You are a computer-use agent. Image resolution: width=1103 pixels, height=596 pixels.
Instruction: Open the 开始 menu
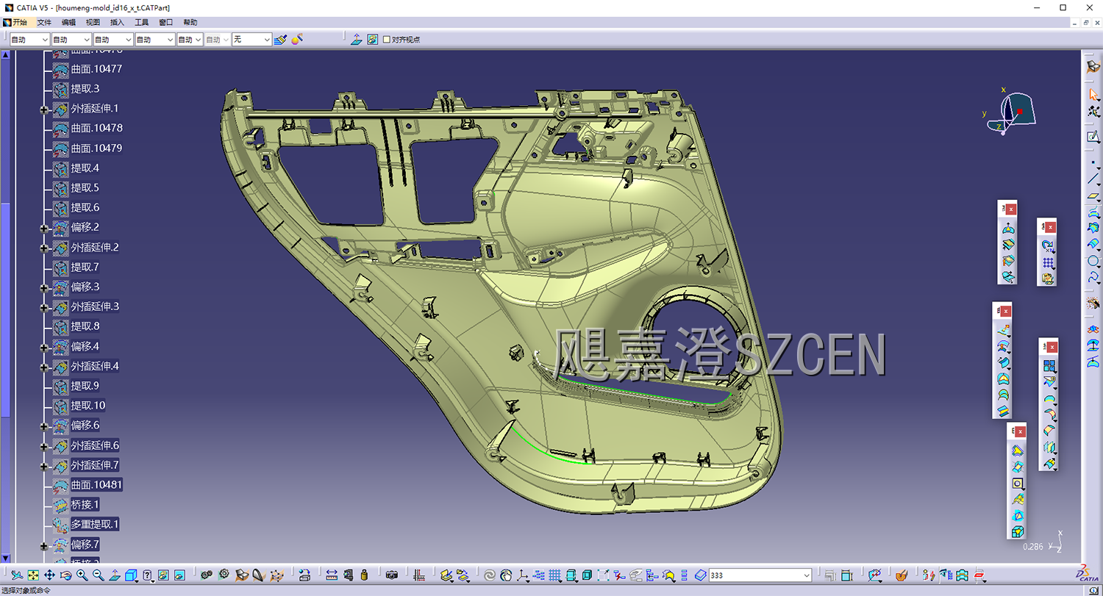19,23
